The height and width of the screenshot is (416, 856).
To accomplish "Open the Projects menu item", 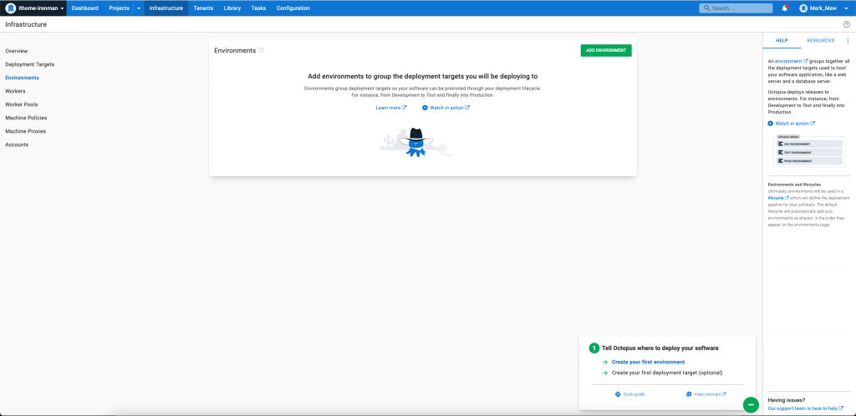I will coord(119,8).
